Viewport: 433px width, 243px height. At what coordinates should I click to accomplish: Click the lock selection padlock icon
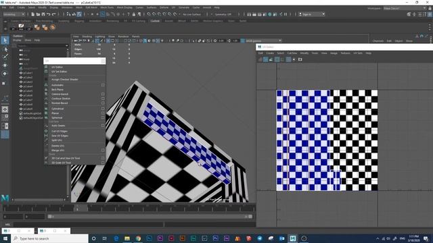[134, 14]
